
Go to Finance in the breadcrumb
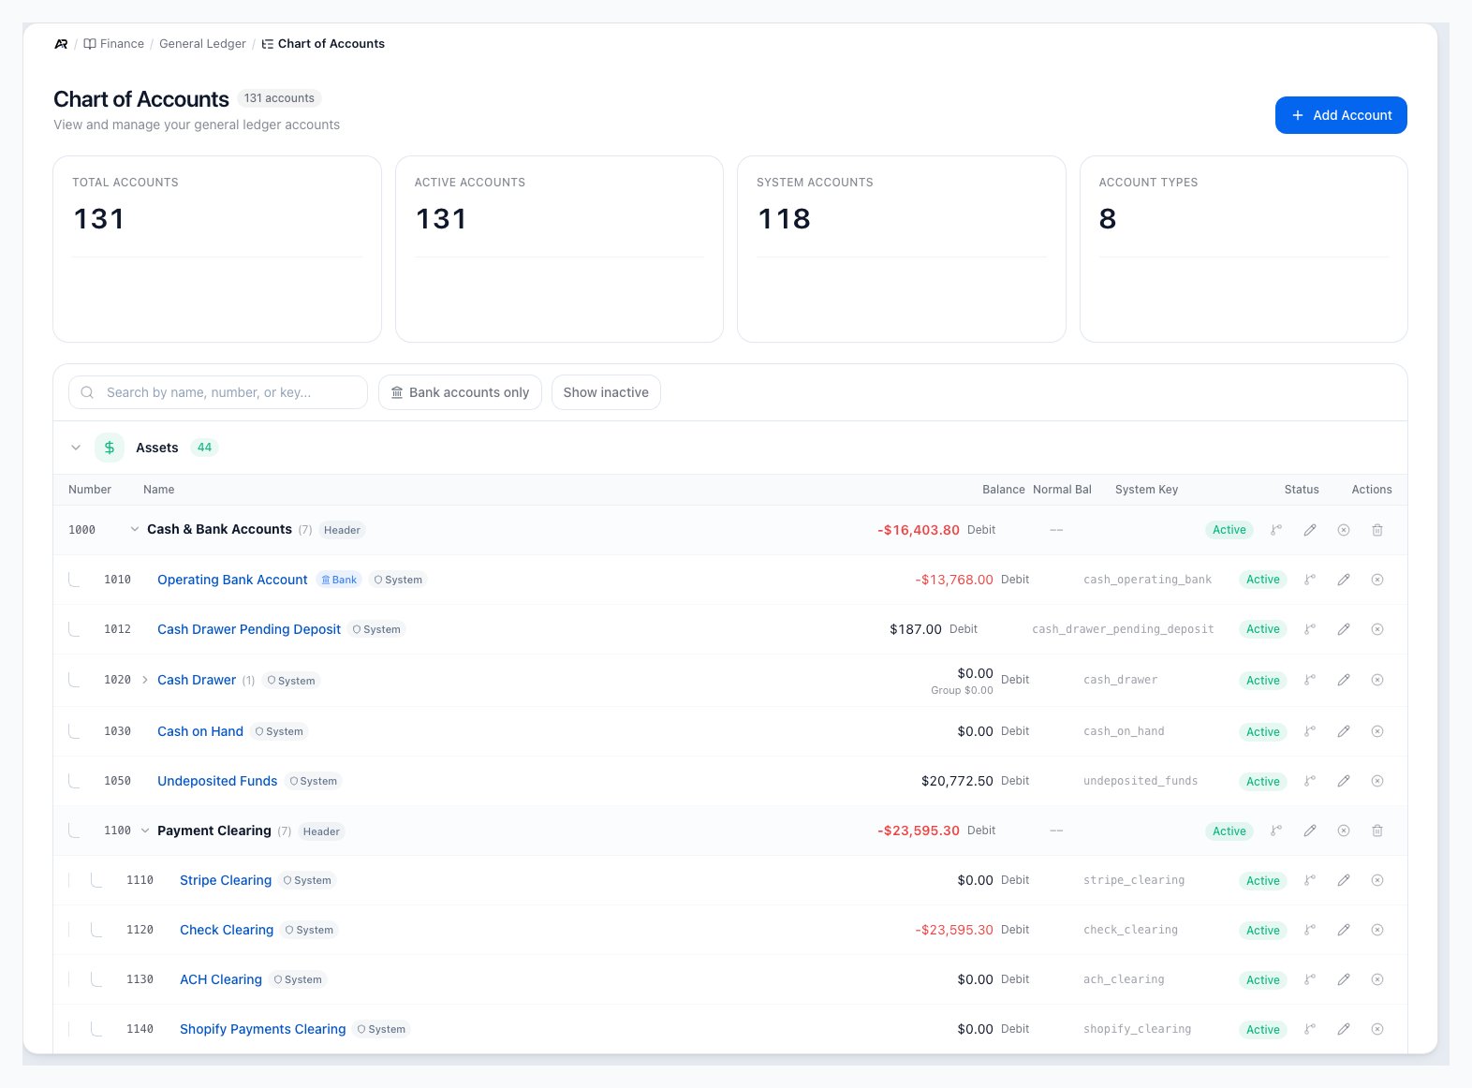[114, 44]
